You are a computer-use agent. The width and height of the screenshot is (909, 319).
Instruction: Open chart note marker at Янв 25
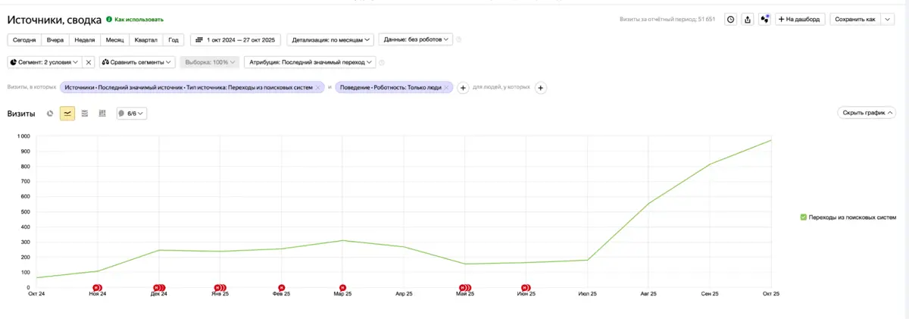(x=220, y=288)
